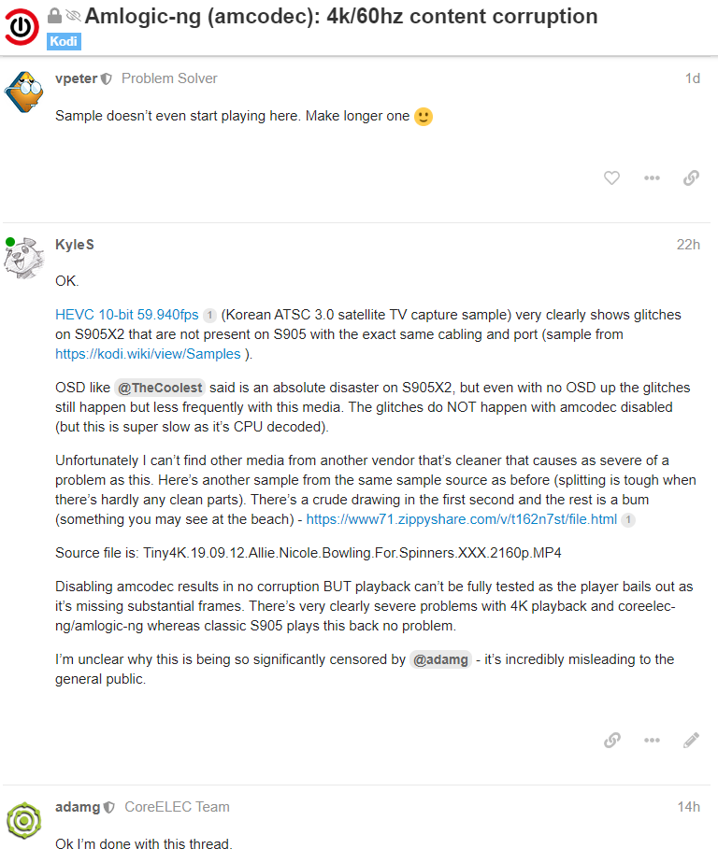Click the @TheCoolest mention
This screenshot has width=718, height=863.
[159, 386]
